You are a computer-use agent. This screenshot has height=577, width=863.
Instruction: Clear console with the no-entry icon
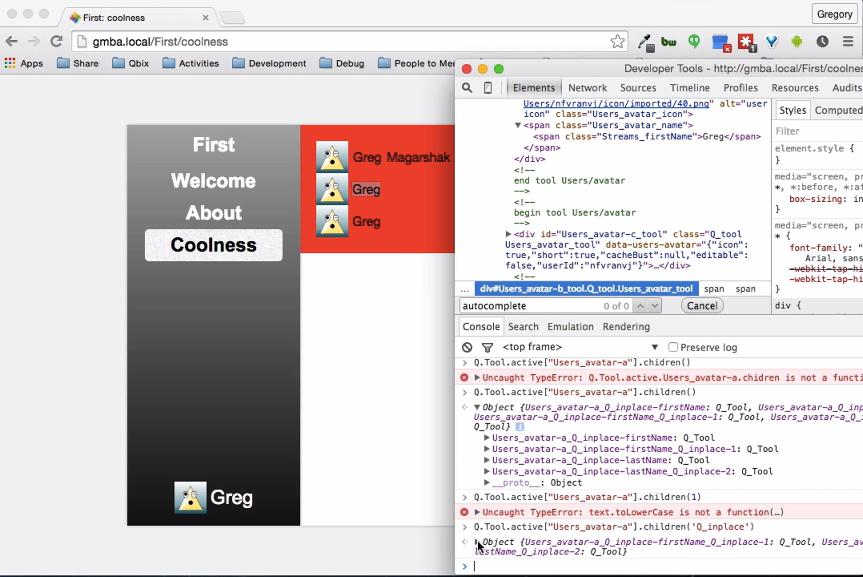pos(467,347)
